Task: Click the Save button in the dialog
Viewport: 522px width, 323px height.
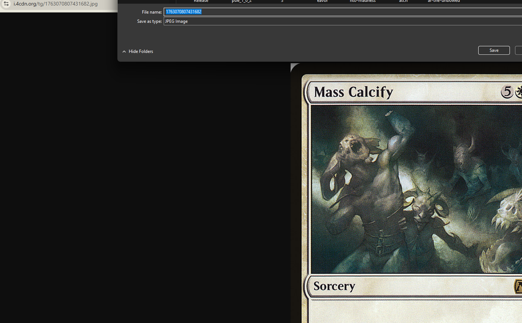Action: pyautogui.click(x=494, y=50)
